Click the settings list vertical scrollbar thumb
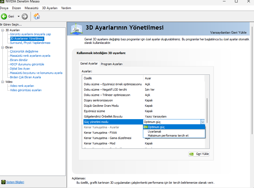Viewport: 254px width, 188px height. click(x=207, y=111)
